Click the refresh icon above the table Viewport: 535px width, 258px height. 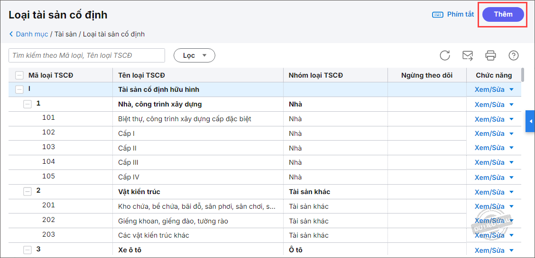click(445, 55)
